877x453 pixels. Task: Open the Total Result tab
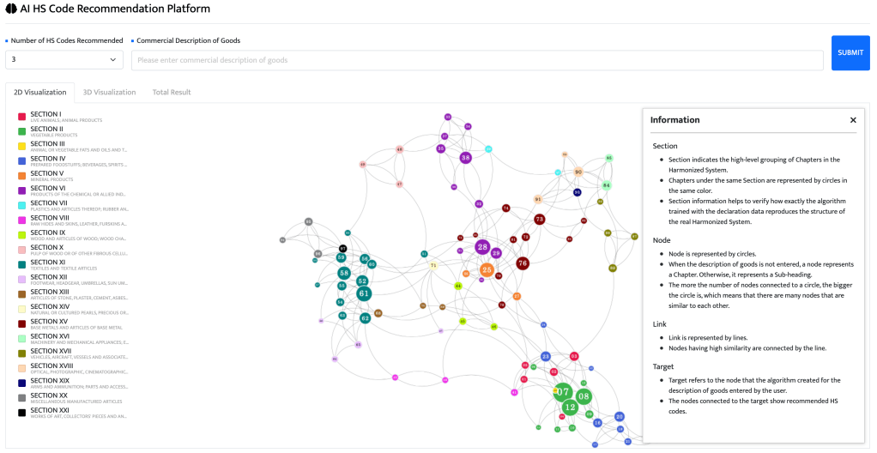(172, 92)
